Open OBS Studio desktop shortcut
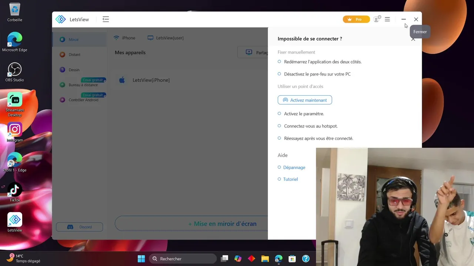 pos(15,72)
